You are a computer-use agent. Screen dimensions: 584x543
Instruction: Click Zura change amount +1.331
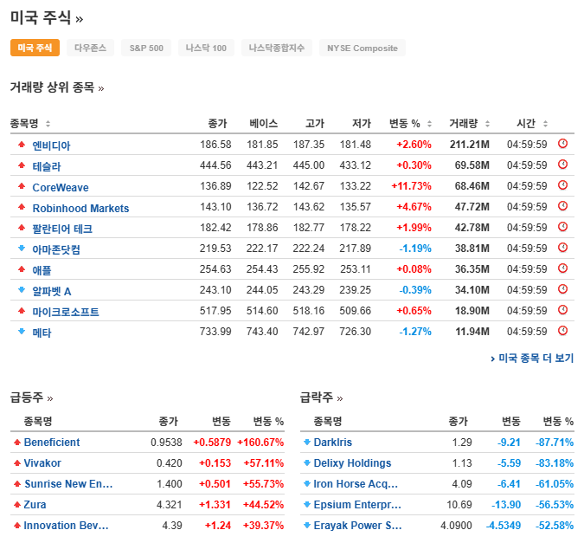(215, 505)
